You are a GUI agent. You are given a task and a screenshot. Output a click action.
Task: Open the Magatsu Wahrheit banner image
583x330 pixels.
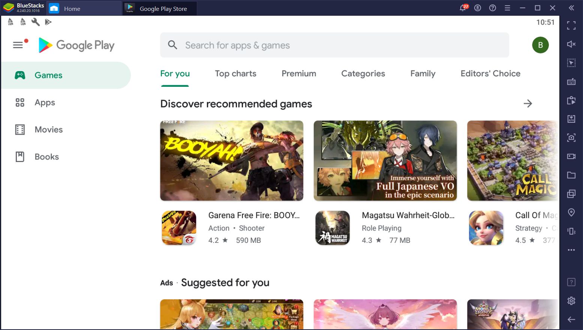tap(385, 161)
